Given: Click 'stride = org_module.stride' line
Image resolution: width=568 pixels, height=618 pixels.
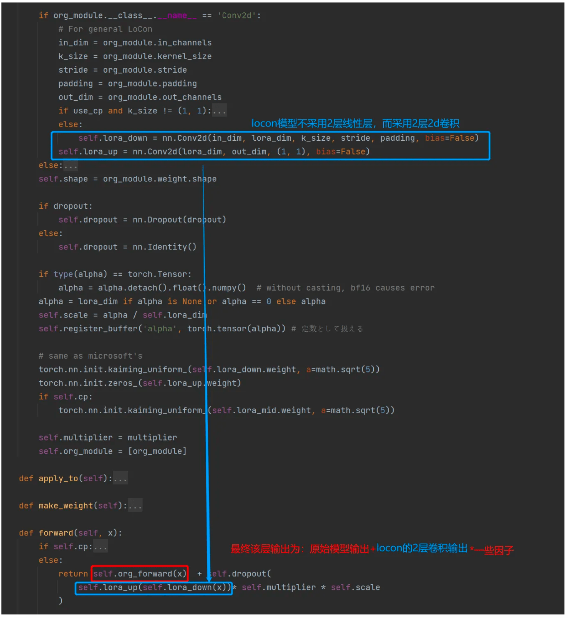Looking at the screenshot, I should tap(123, 70).
